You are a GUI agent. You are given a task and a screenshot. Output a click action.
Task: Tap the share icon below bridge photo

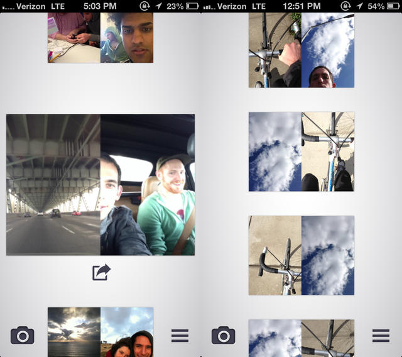tap(101, 272)
